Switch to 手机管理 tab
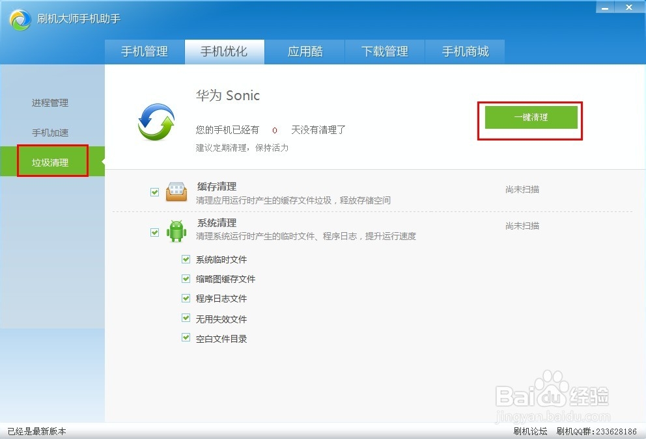Viewport: 646px width, 439px height. (x=145, y=52)
